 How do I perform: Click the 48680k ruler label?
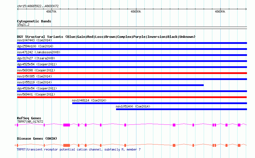[136, 11]
